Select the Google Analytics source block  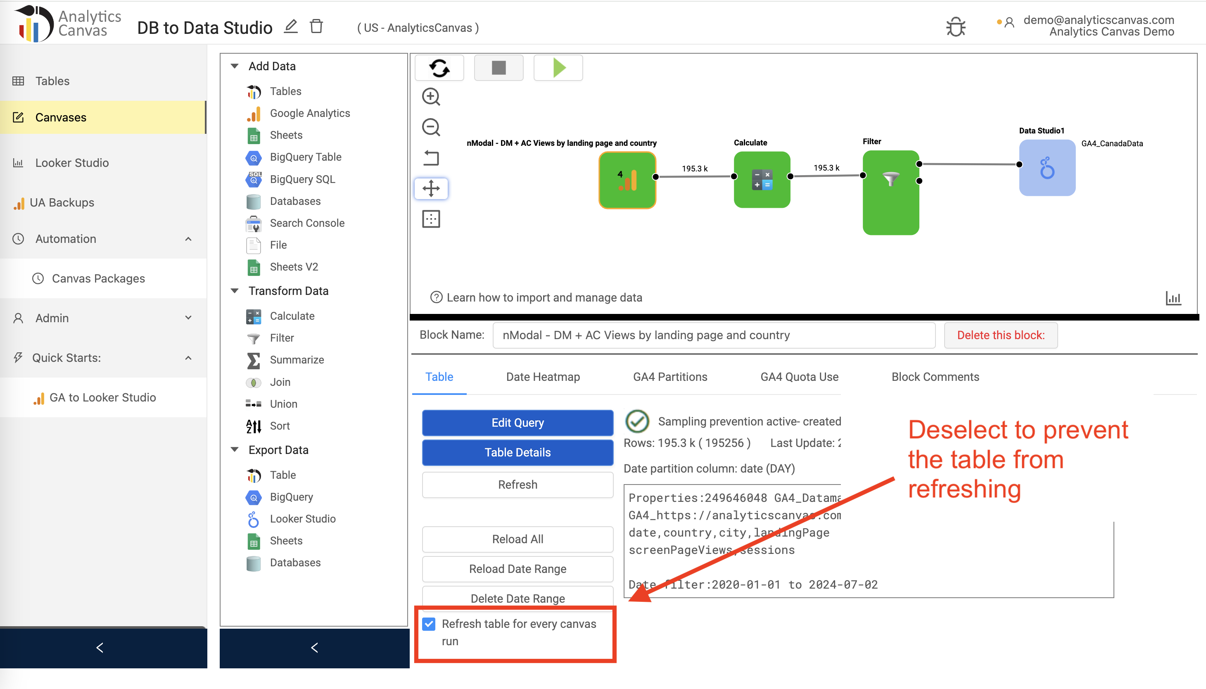coord(627,180)
